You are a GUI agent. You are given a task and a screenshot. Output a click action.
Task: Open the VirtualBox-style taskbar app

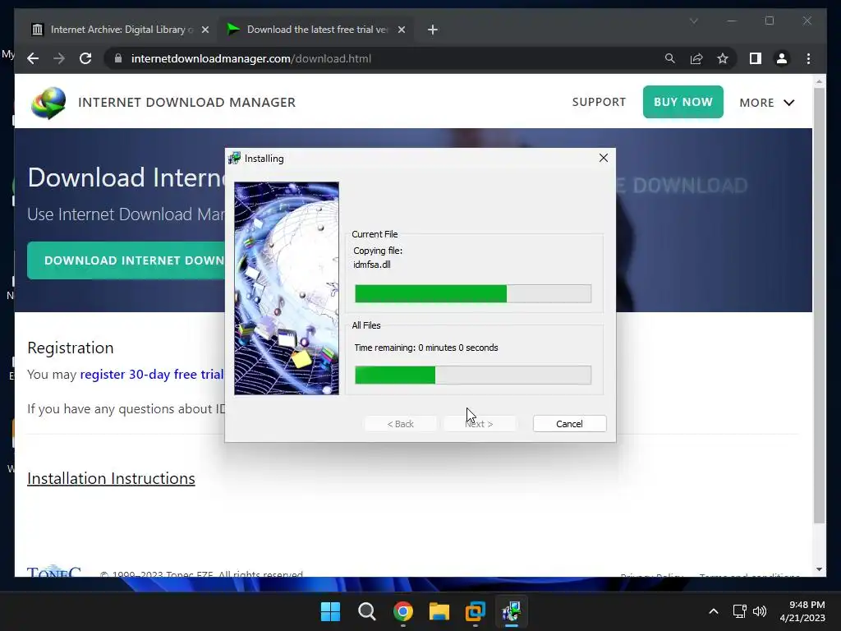[x=476, y=611]
